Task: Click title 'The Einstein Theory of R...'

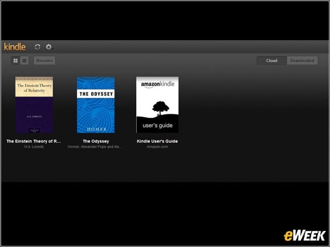Action: tap(34, 141)
